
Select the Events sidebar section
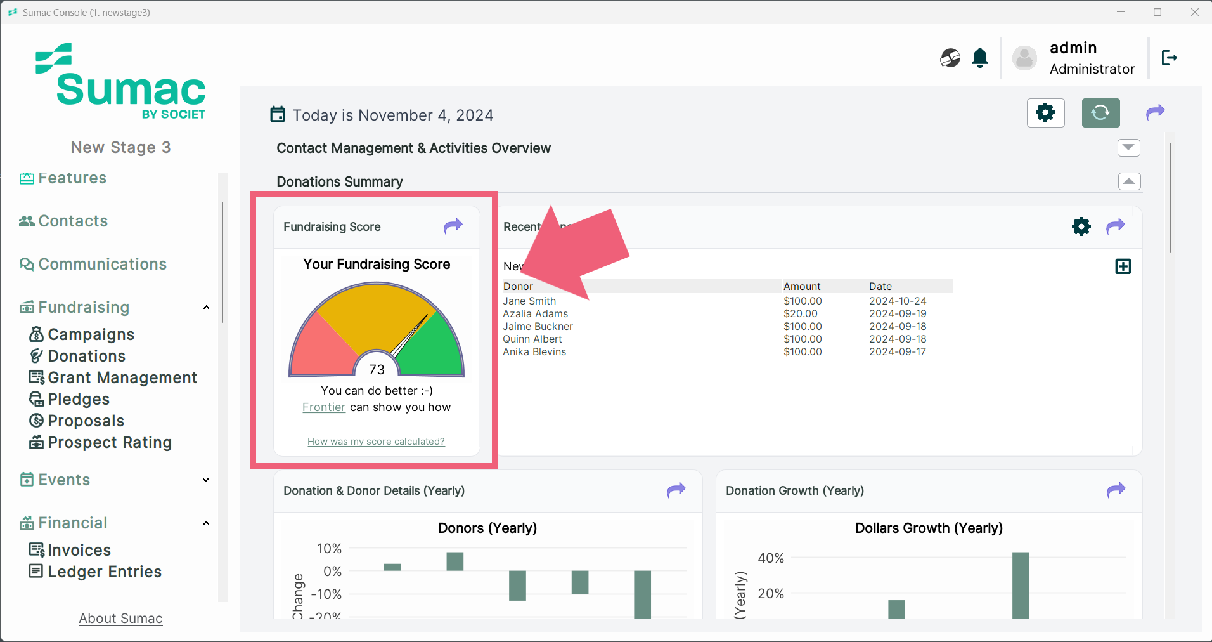click(x=55, y=480)
